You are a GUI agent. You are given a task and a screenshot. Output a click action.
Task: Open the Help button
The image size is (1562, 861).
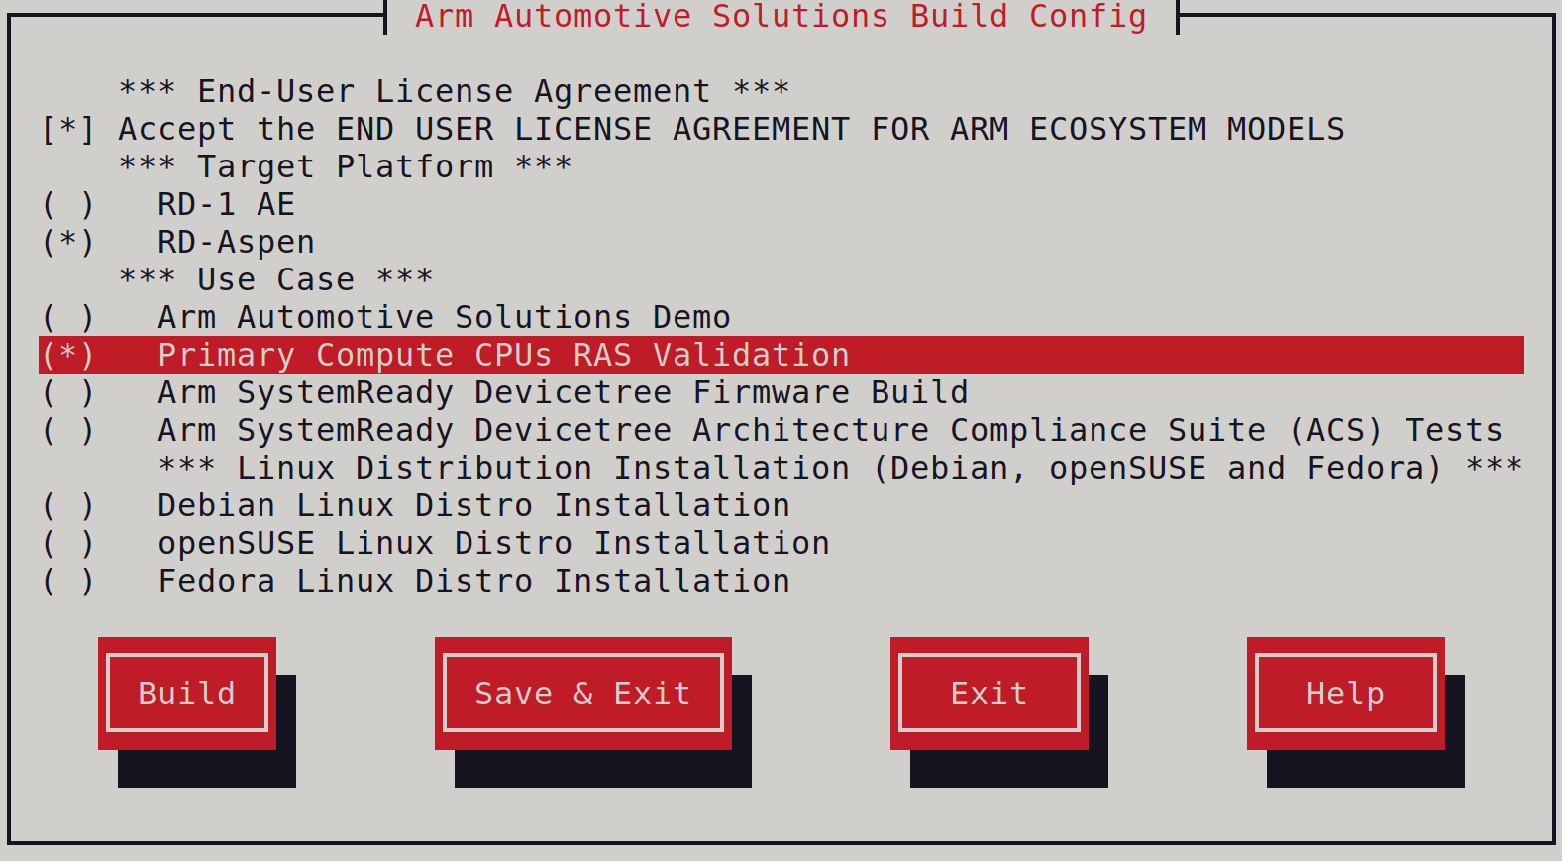(x=1346, y=694)
